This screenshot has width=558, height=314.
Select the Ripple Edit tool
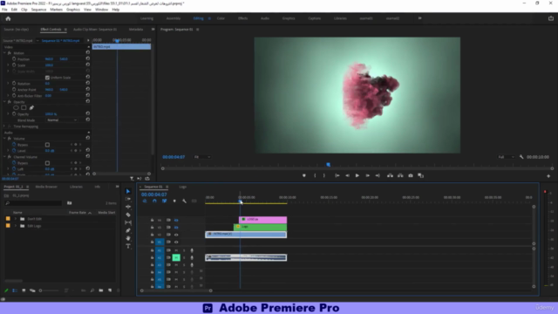point(128,207)
